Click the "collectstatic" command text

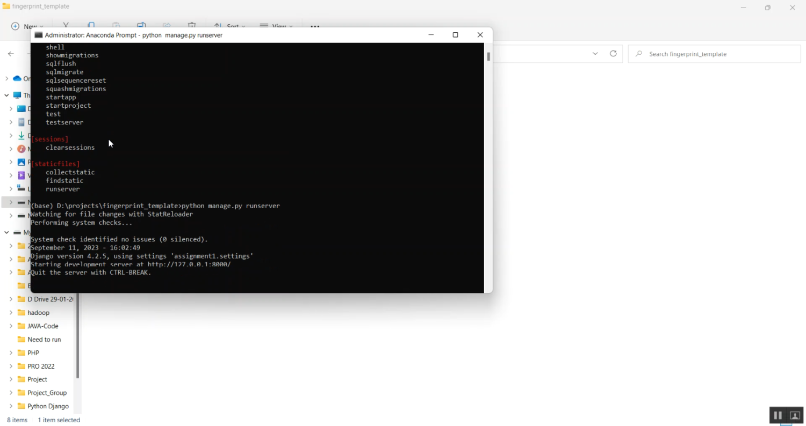coord(70,172)
